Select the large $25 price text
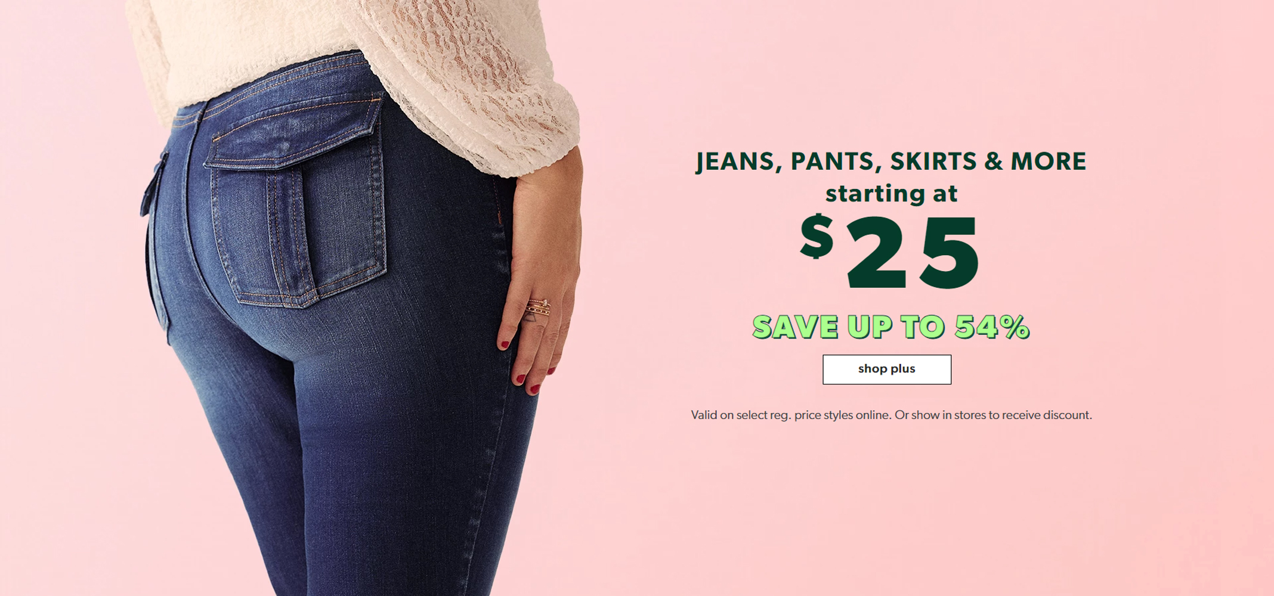The image size is (1274, 596). point(890,252)
